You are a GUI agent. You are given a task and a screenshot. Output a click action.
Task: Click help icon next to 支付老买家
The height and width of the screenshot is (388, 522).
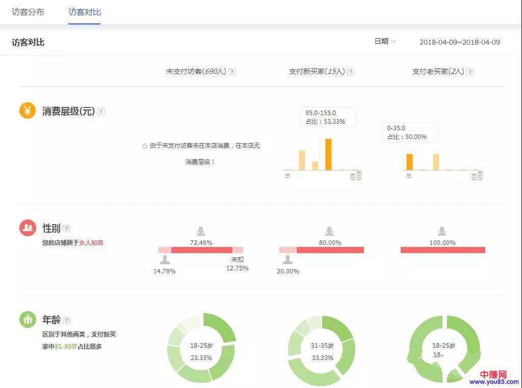click(x=470, y=72)
